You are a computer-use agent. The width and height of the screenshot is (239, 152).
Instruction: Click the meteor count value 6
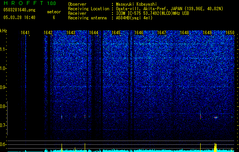tap(54, 17)
